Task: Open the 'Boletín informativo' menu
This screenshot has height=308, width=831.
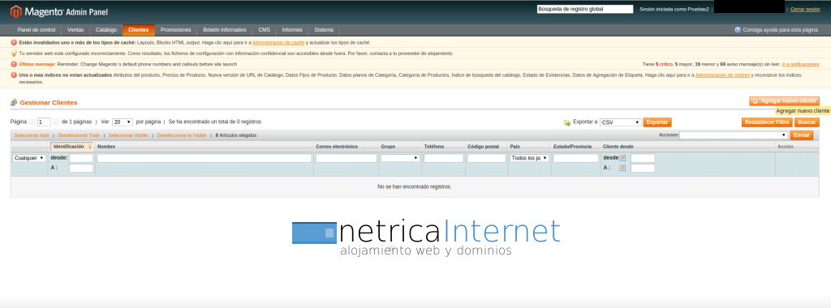Action: point(225,30)
